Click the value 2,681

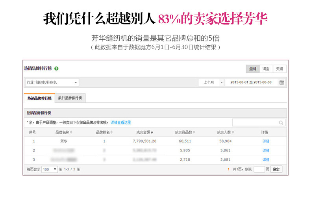(225, 160)
